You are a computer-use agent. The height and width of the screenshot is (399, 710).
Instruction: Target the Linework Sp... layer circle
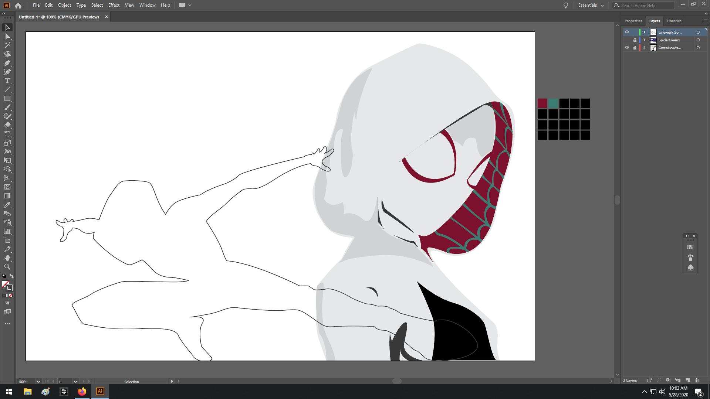tap(698, 32)
